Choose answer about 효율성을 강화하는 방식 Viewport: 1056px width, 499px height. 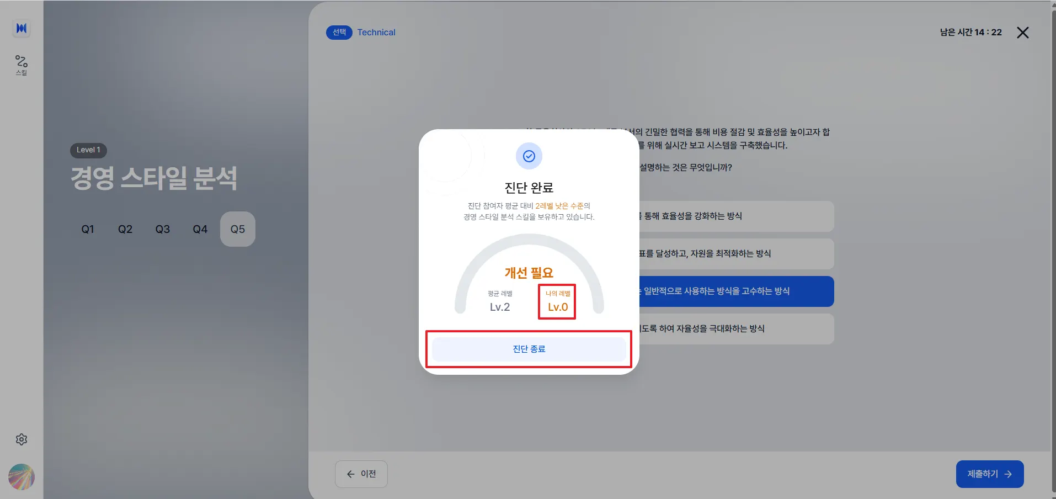click(x=736, y=216)
